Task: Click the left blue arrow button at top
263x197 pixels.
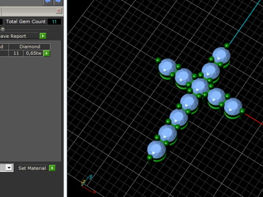Action: pos(48,2)
